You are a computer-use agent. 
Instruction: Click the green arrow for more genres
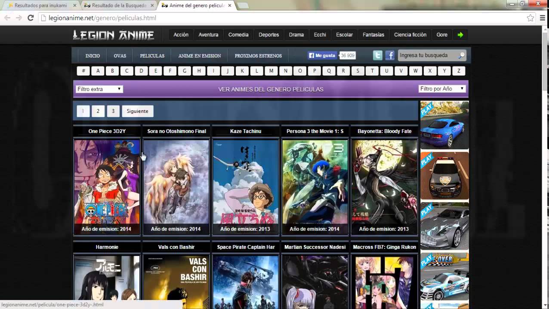(x=460, y=35)
